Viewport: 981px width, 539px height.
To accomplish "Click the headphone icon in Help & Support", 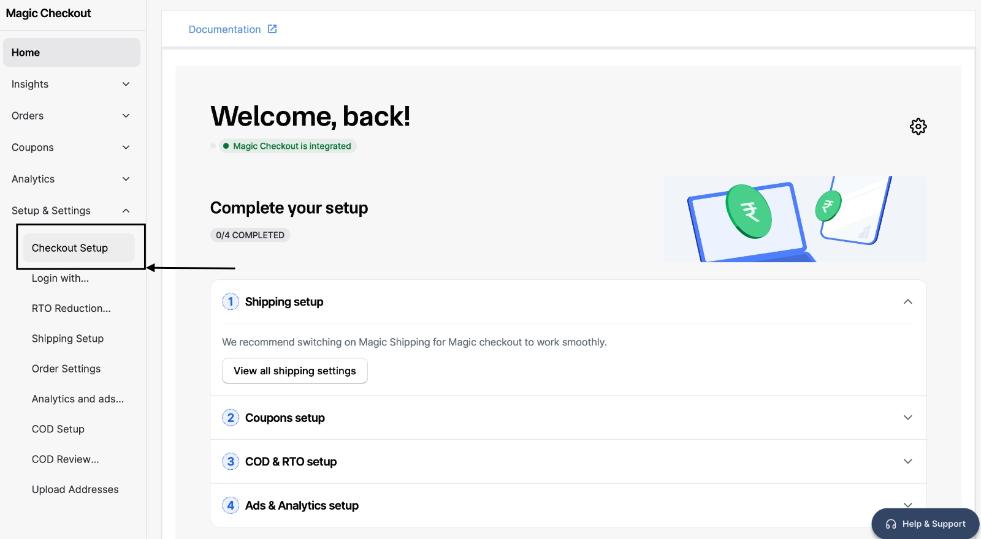I will 891,524.
